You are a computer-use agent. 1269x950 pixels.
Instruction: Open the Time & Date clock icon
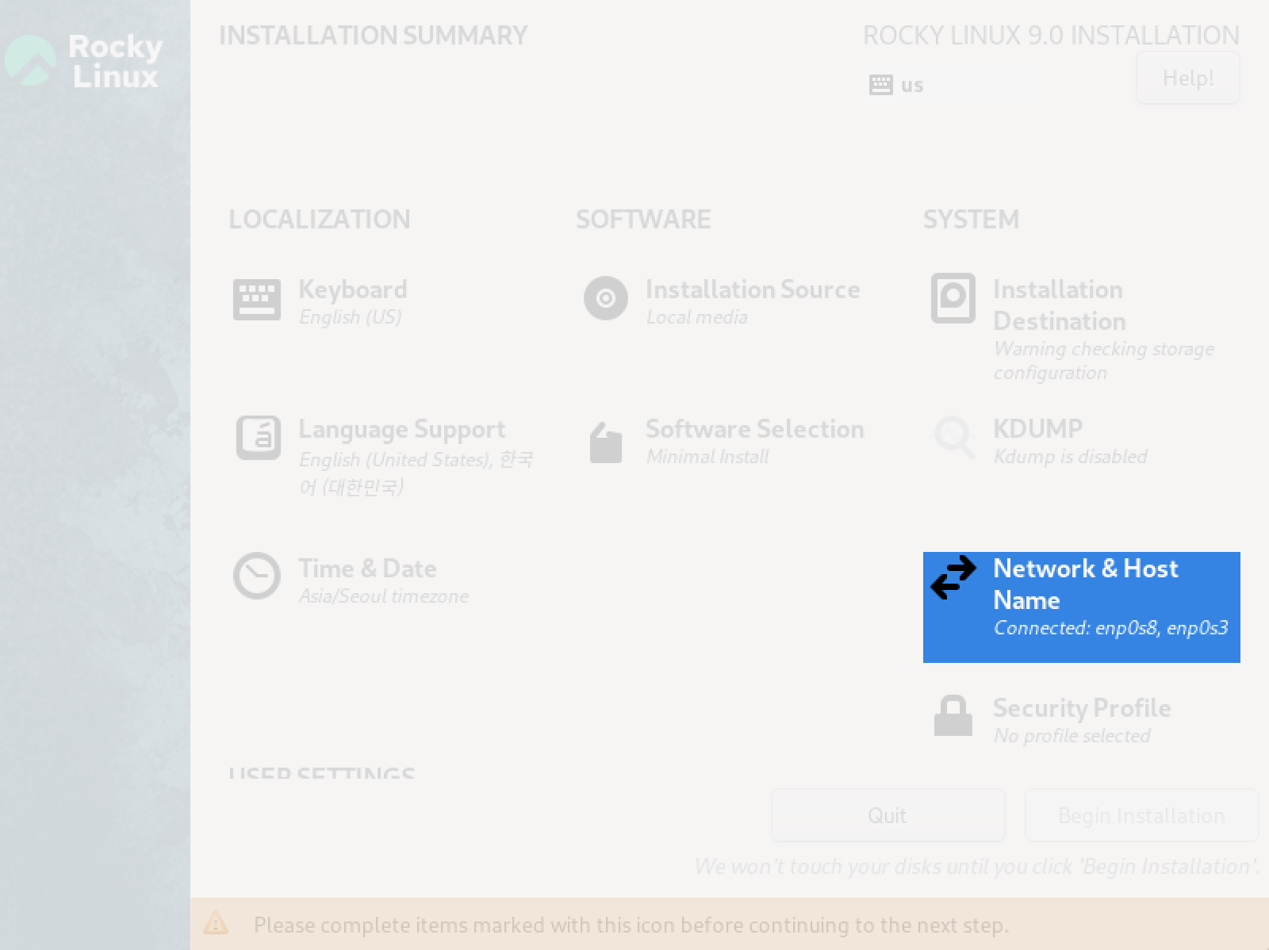pyautogui.click(x=257, y=576)
